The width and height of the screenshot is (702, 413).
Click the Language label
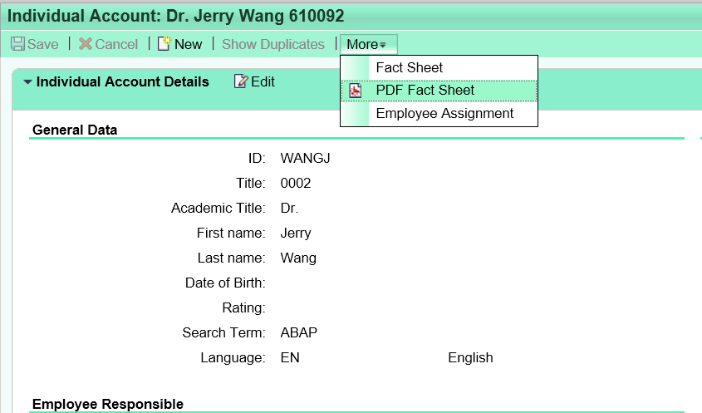pyautogui.click(x=233, y=358)
